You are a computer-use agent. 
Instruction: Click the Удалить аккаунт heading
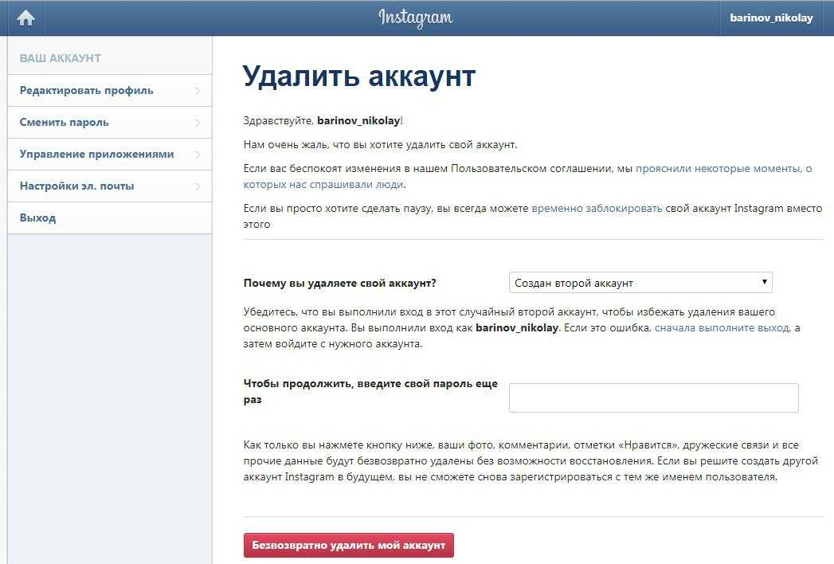tap(359, 76)
